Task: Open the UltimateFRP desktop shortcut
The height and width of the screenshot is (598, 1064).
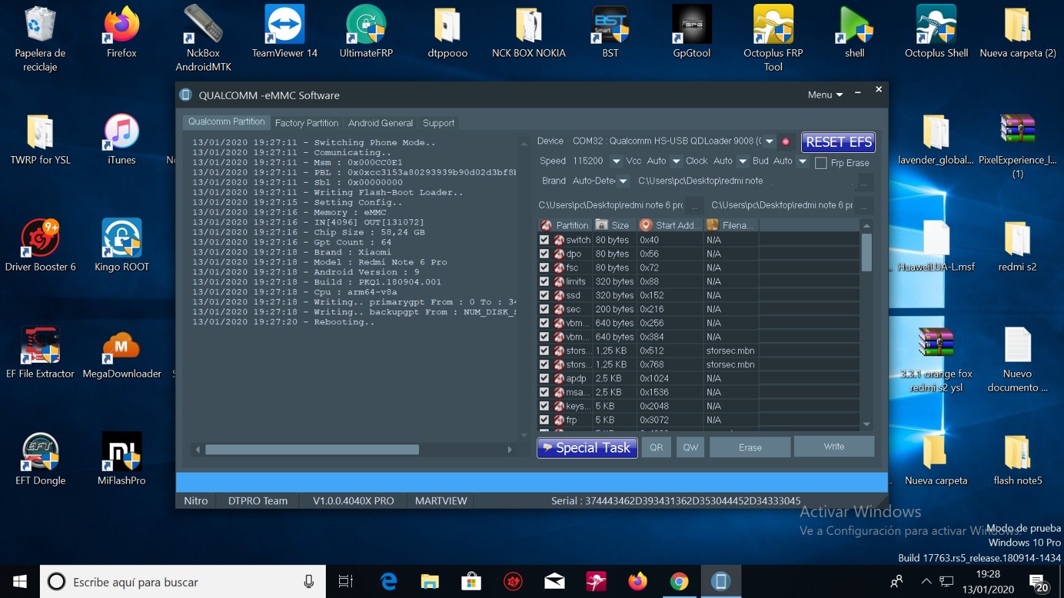Action: click(x=366, y=32)
